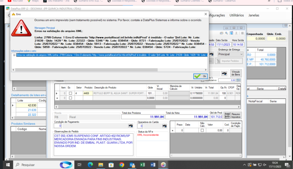Close the Erro dialog with X

tap(205, 14)
